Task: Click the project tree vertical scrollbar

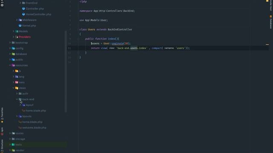Action: click(x=66, y=71)
